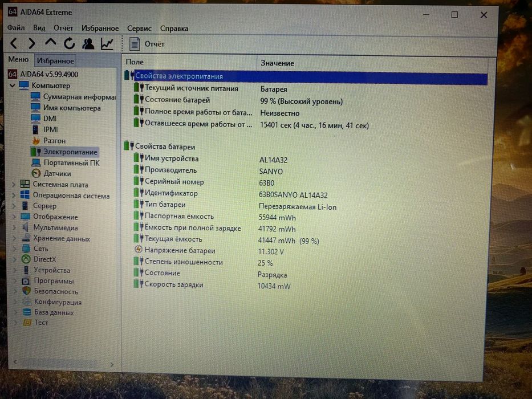Click the Отображение monitor icon
This screenshot has width=532, height=399.
coord(26,217)
